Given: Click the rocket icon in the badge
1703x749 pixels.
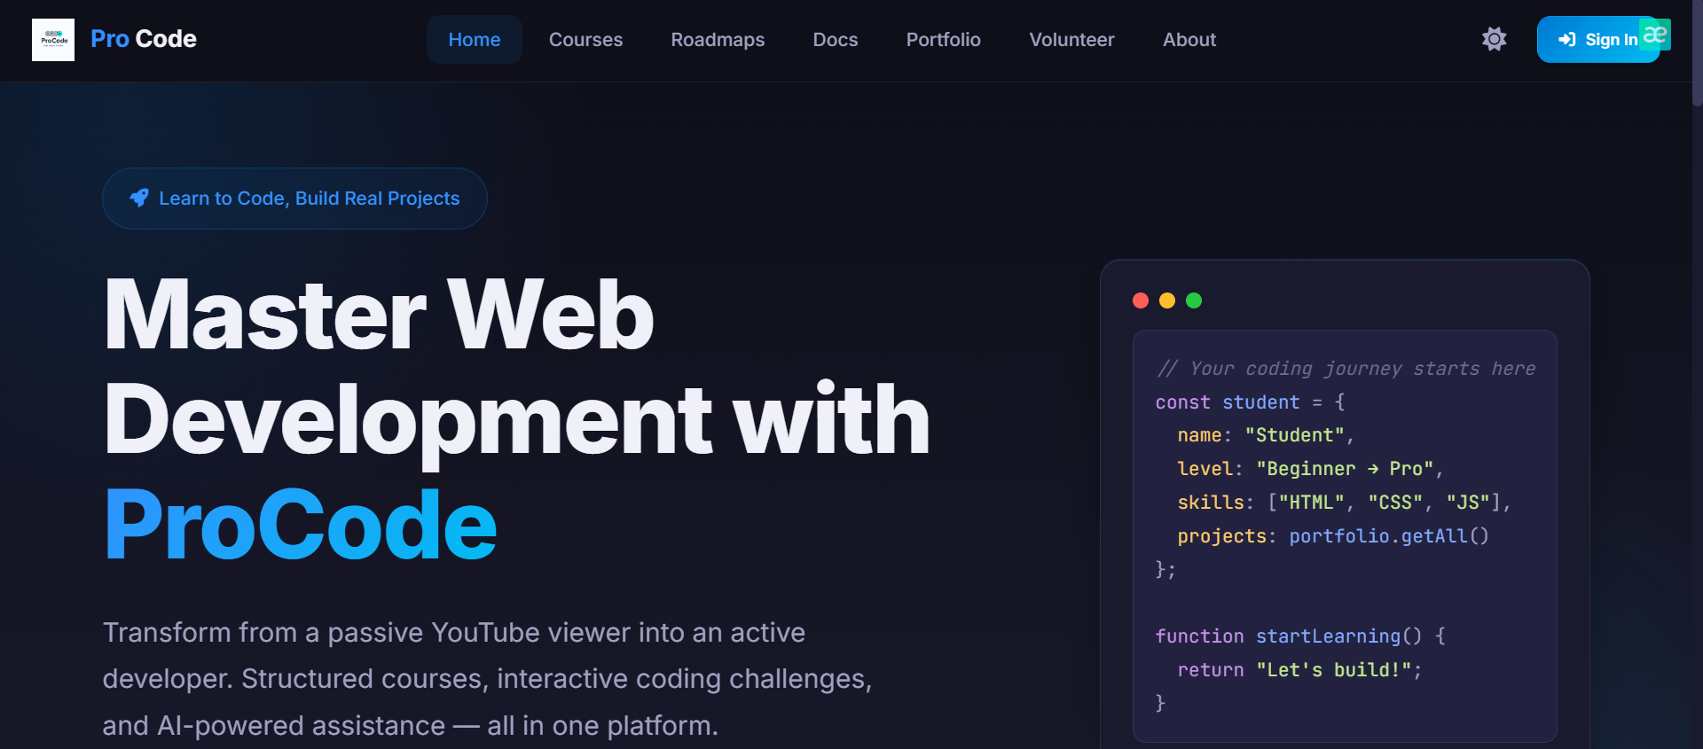Looking at the screenshot, I should (x=139, y=198).
